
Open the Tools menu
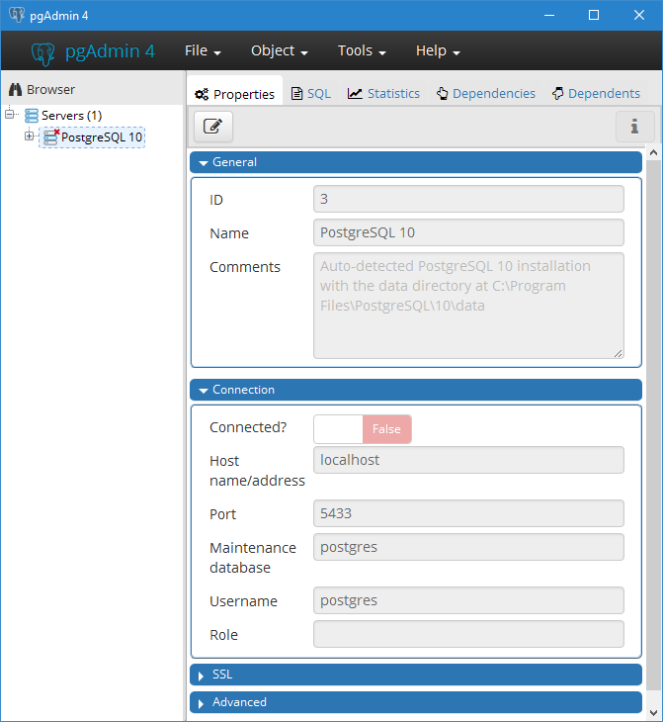click(x=361, y=51)
